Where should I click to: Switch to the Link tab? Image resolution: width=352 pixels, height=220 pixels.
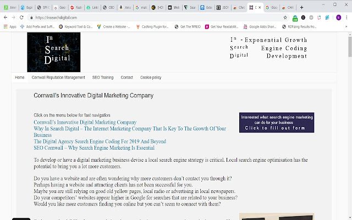pos(92,7)
